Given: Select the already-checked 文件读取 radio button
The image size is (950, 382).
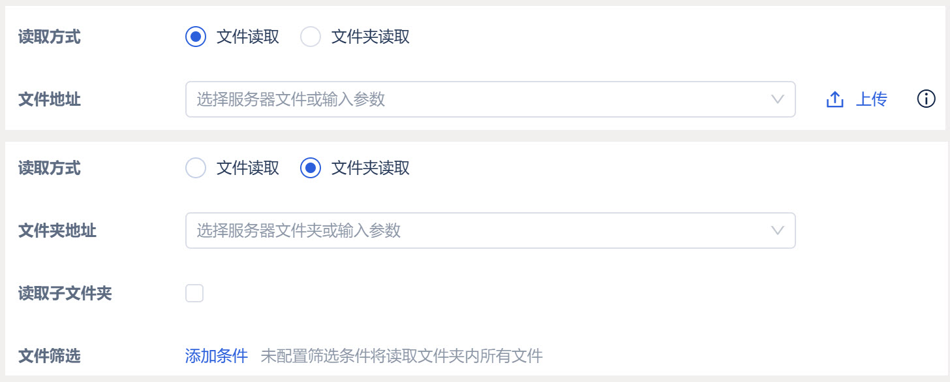Looking at the screenshot, I should pos(196,37).
